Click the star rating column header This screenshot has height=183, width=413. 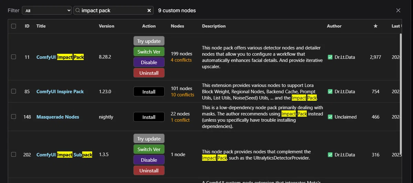[x=375, y=26]
